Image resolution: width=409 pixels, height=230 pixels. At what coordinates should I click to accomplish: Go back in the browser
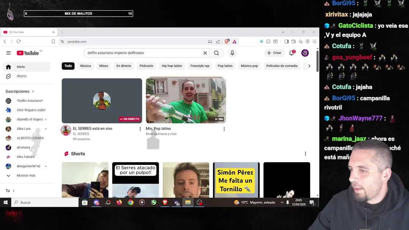(5, 42)
